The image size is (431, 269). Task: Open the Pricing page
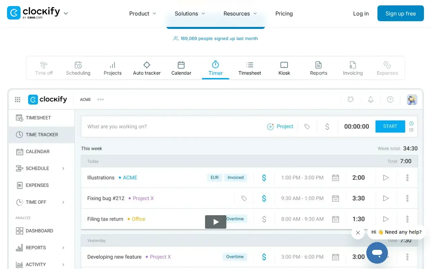(284, 13)
